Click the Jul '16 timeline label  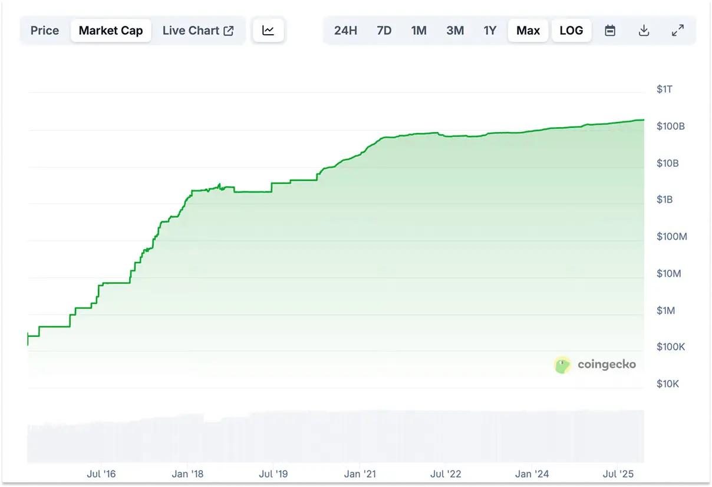[x=101, y=474]
